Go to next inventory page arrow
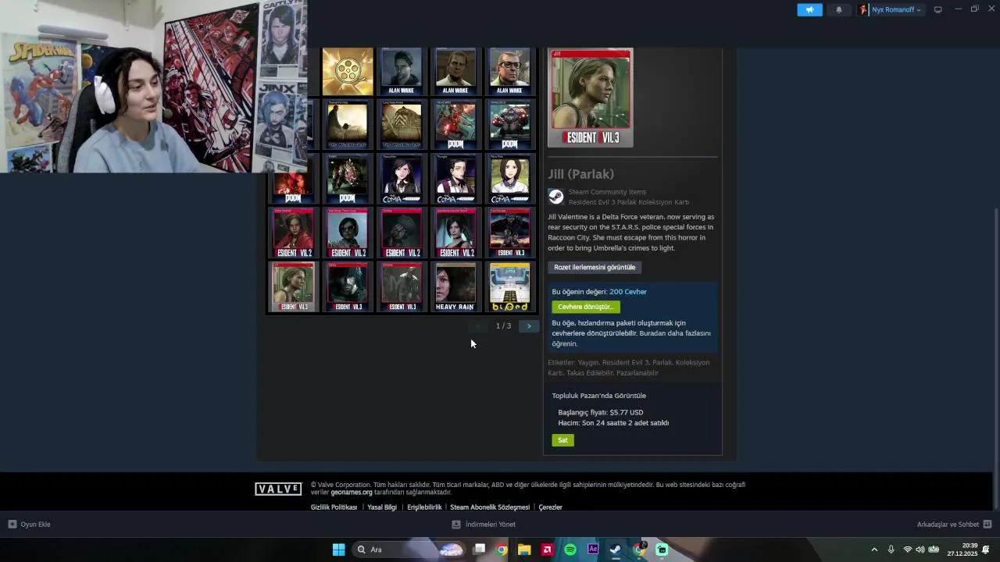 click(x=529, y=326)
